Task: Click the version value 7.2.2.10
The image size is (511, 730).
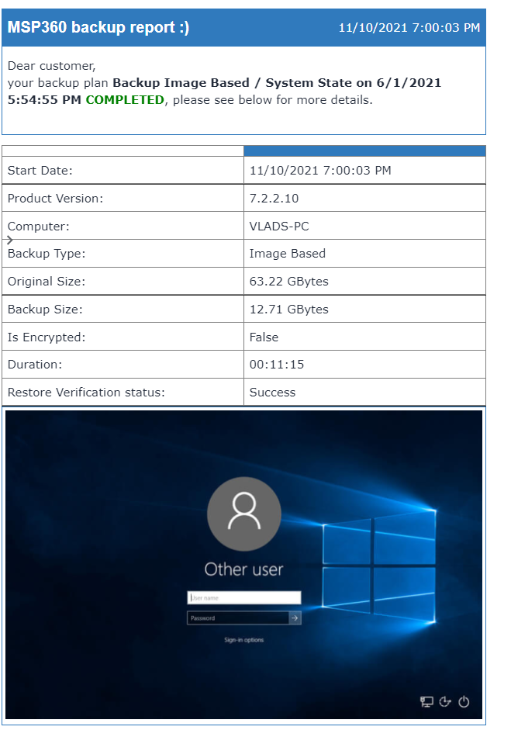Action: [274, 199]
